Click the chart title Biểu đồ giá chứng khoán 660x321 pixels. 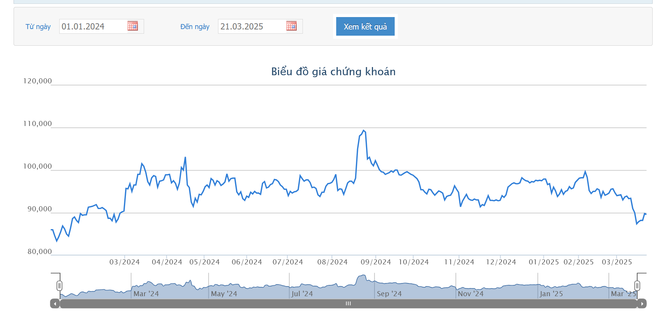tap(333, 72)
